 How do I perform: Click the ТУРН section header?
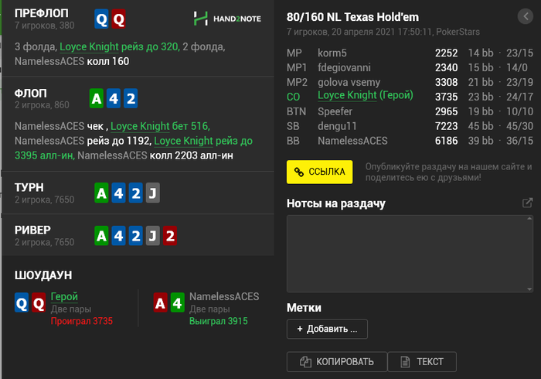29,187
